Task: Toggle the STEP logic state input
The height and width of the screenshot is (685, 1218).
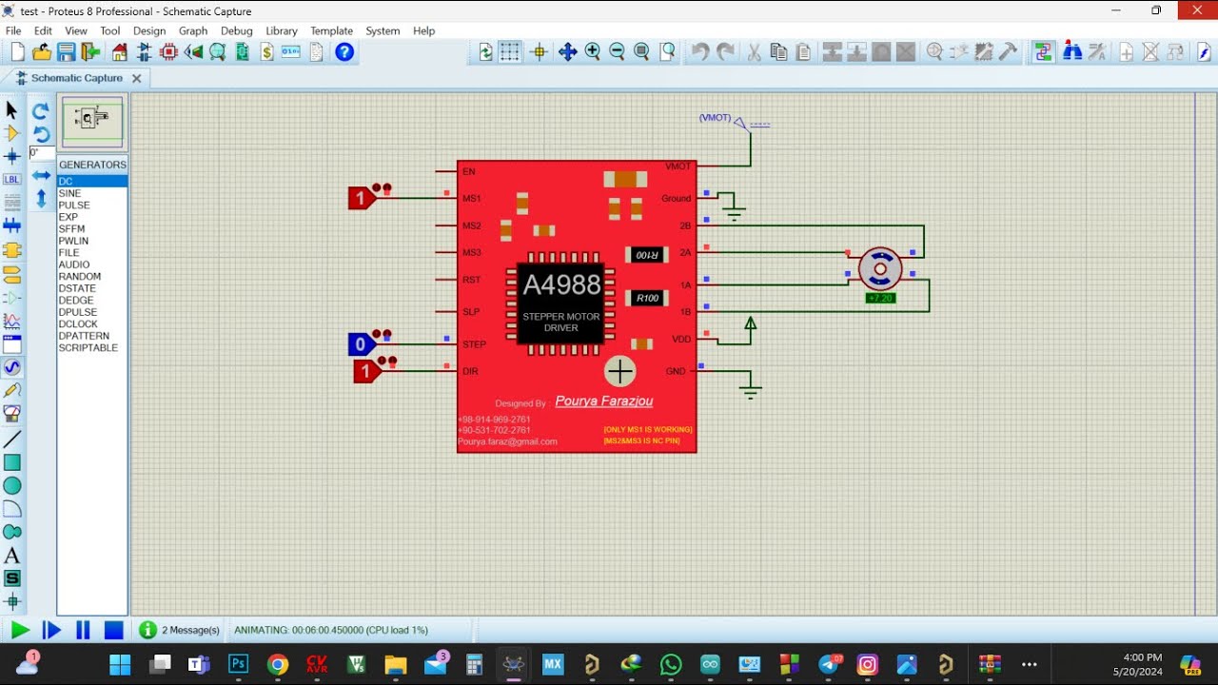Action: (361, 344)
